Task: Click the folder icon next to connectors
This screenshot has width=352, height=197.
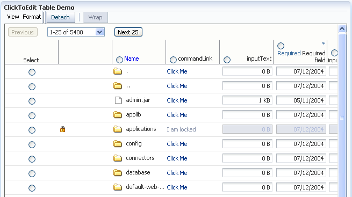Action: (117, 158)
